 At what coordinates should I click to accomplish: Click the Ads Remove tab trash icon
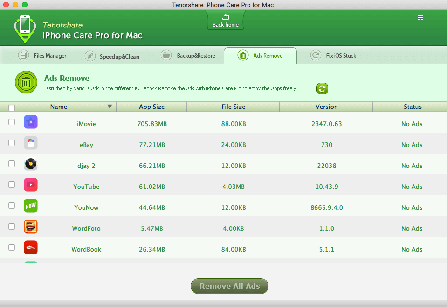point(243,55)
